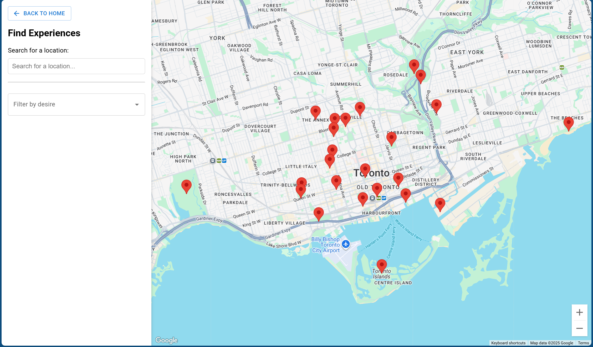Click the Back to Home button
Viewport: 593px width, 347px height.
[39, 13]
